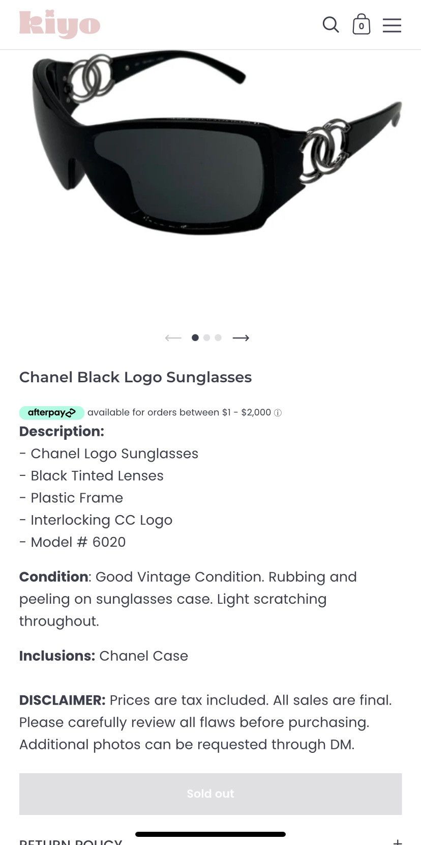421x845 pixels.
Task: Click the kiyo logo
Action: 59,24
